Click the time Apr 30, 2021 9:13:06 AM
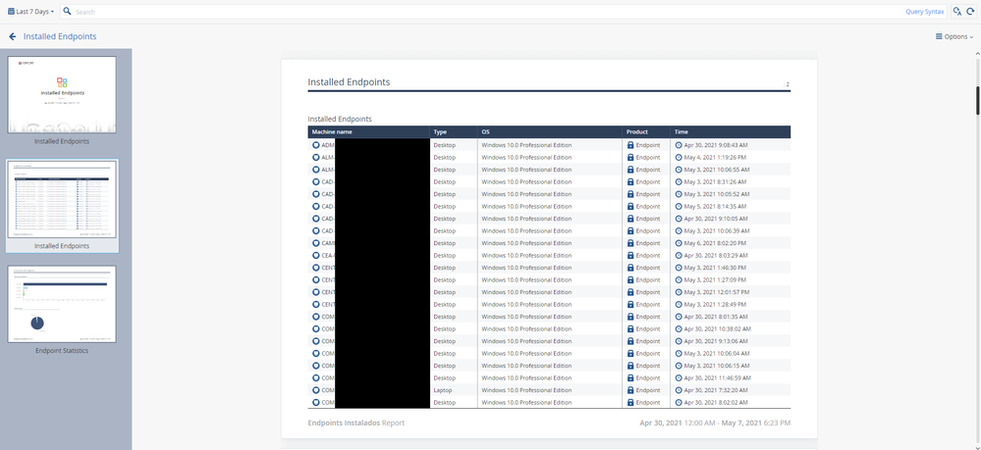 716,341
